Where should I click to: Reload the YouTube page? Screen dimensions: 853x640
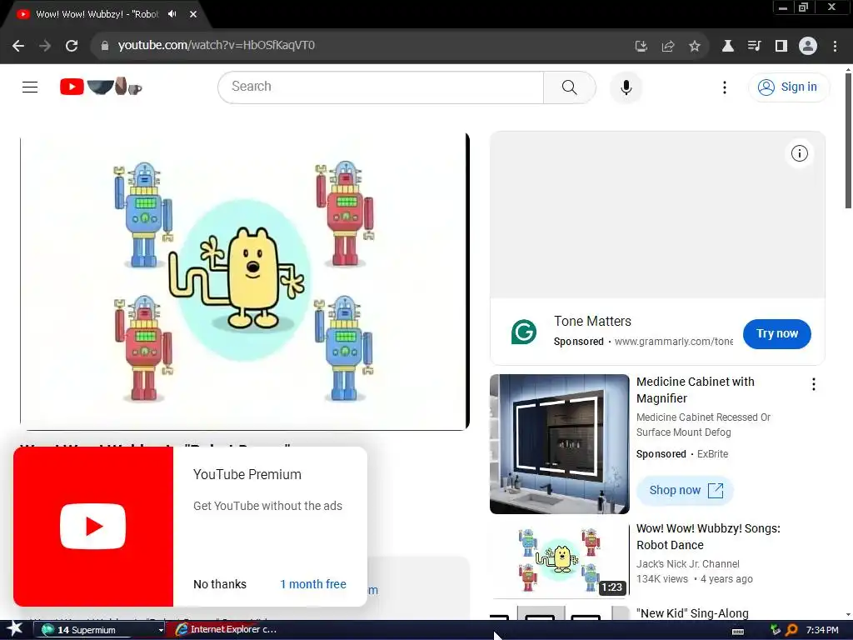pyautogui.click(x=72, y=46)
